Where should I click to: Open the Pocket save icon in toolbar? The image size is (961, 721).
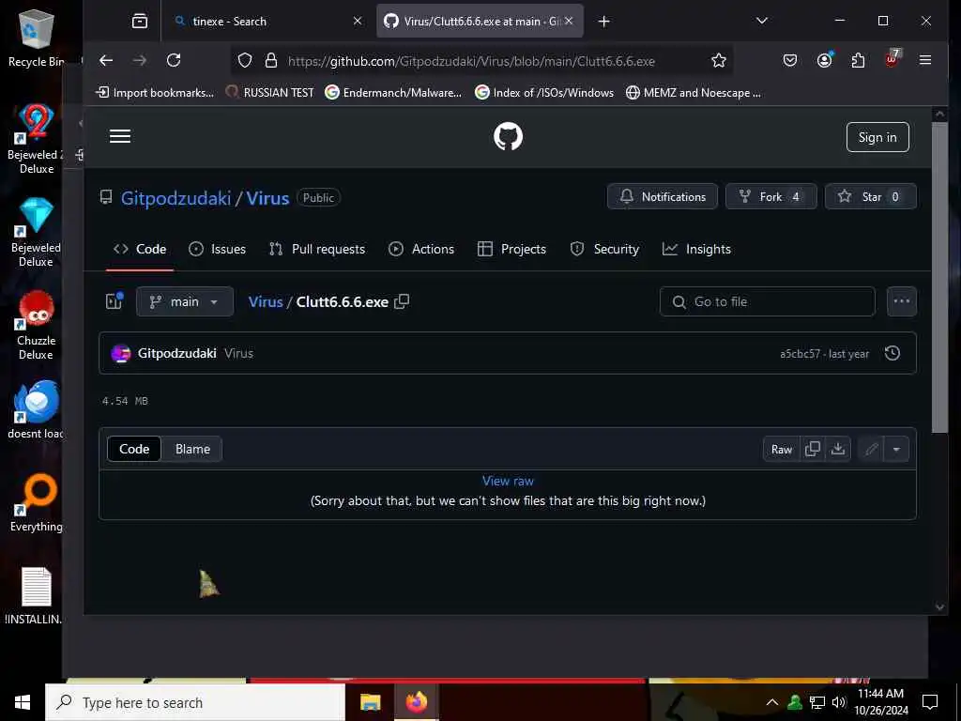(790, 60)
